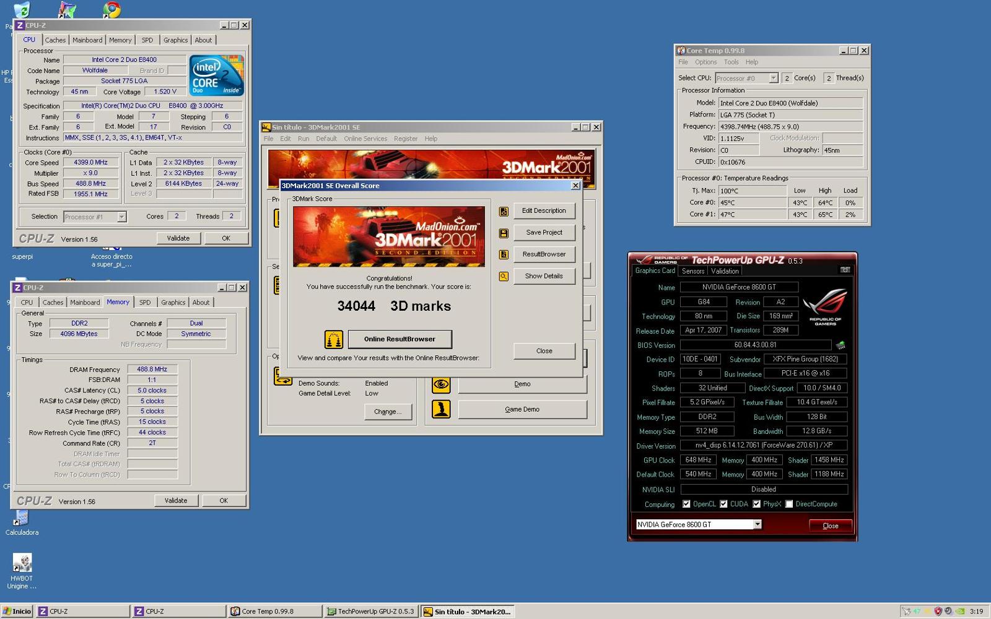The image size is (991, 619).
Task: Click the Save Project button
Action: click(x=544, y=233)
